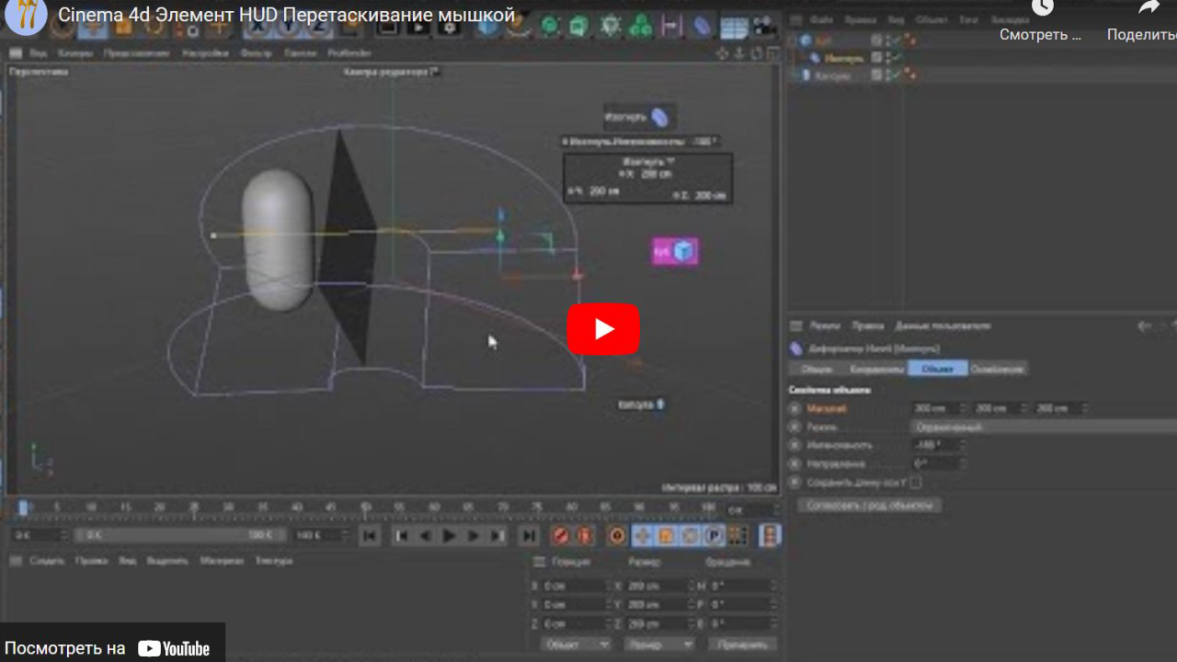
Task: Toggle the Bend deformer green enable checkmark
Action: pos(895,58)
